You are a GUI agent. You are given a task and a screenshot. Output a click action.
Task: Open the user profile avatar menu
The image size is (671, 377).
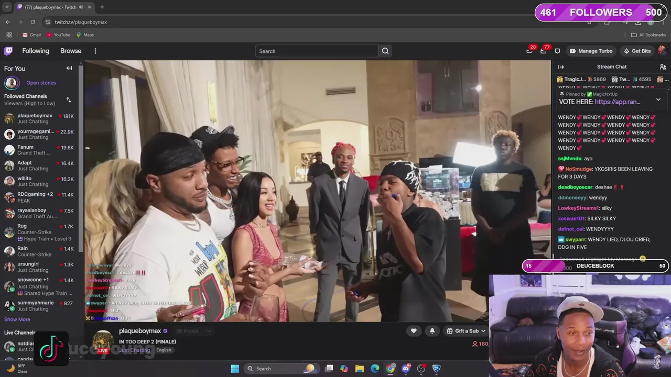[x=662, y=51]
